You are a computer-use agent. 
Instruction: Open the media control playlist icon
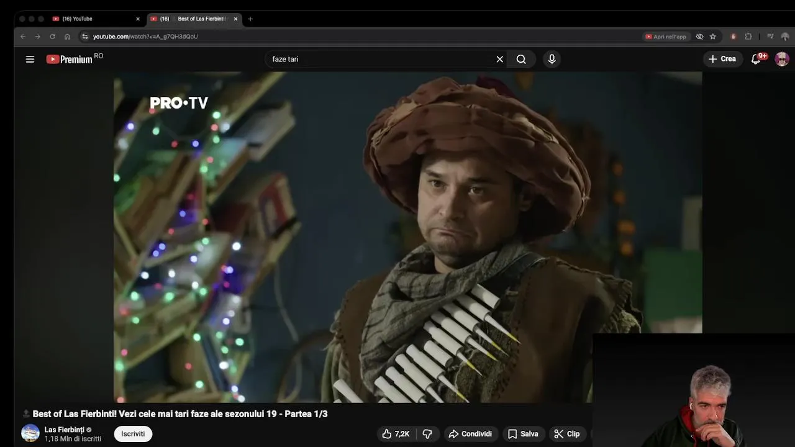coord(770,37)
